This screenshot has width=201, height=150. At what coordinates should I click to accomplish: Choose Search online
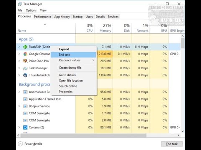click(73, 86)
